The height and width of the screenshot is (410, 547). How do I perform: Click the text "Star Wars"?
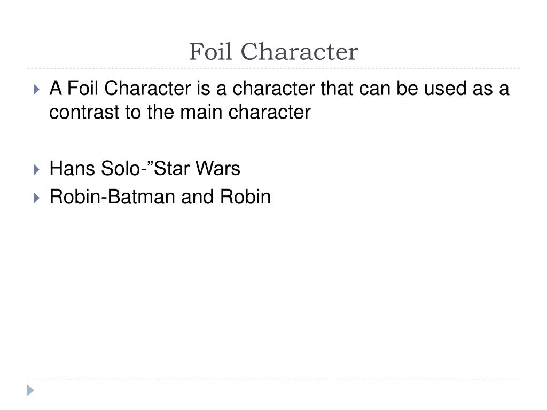point(197,168)
